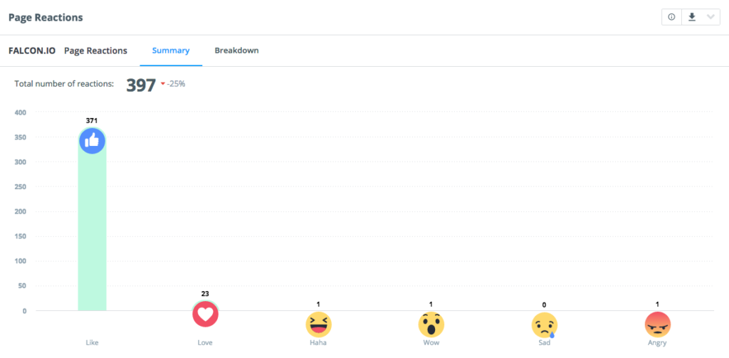
Task: Click the FALCON.IO label
Action: coord(32,51)
